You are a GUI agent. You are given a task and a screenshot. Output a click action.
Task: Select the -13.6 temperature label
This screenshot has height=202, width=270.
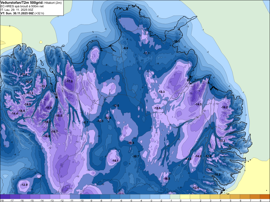[x=157, y=108]
